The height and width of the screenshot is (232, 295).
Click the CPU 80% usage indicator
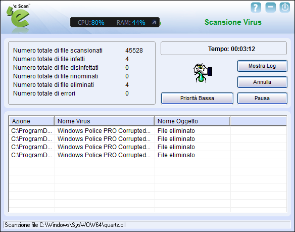pos(91,23)
